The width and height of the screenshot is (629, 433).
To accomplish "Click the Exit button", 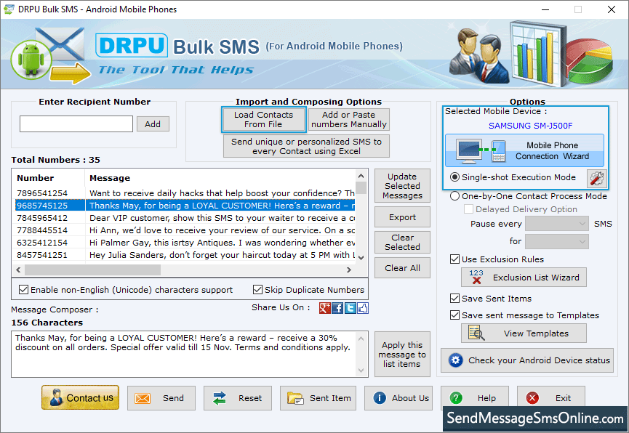I will click(550, 398).
